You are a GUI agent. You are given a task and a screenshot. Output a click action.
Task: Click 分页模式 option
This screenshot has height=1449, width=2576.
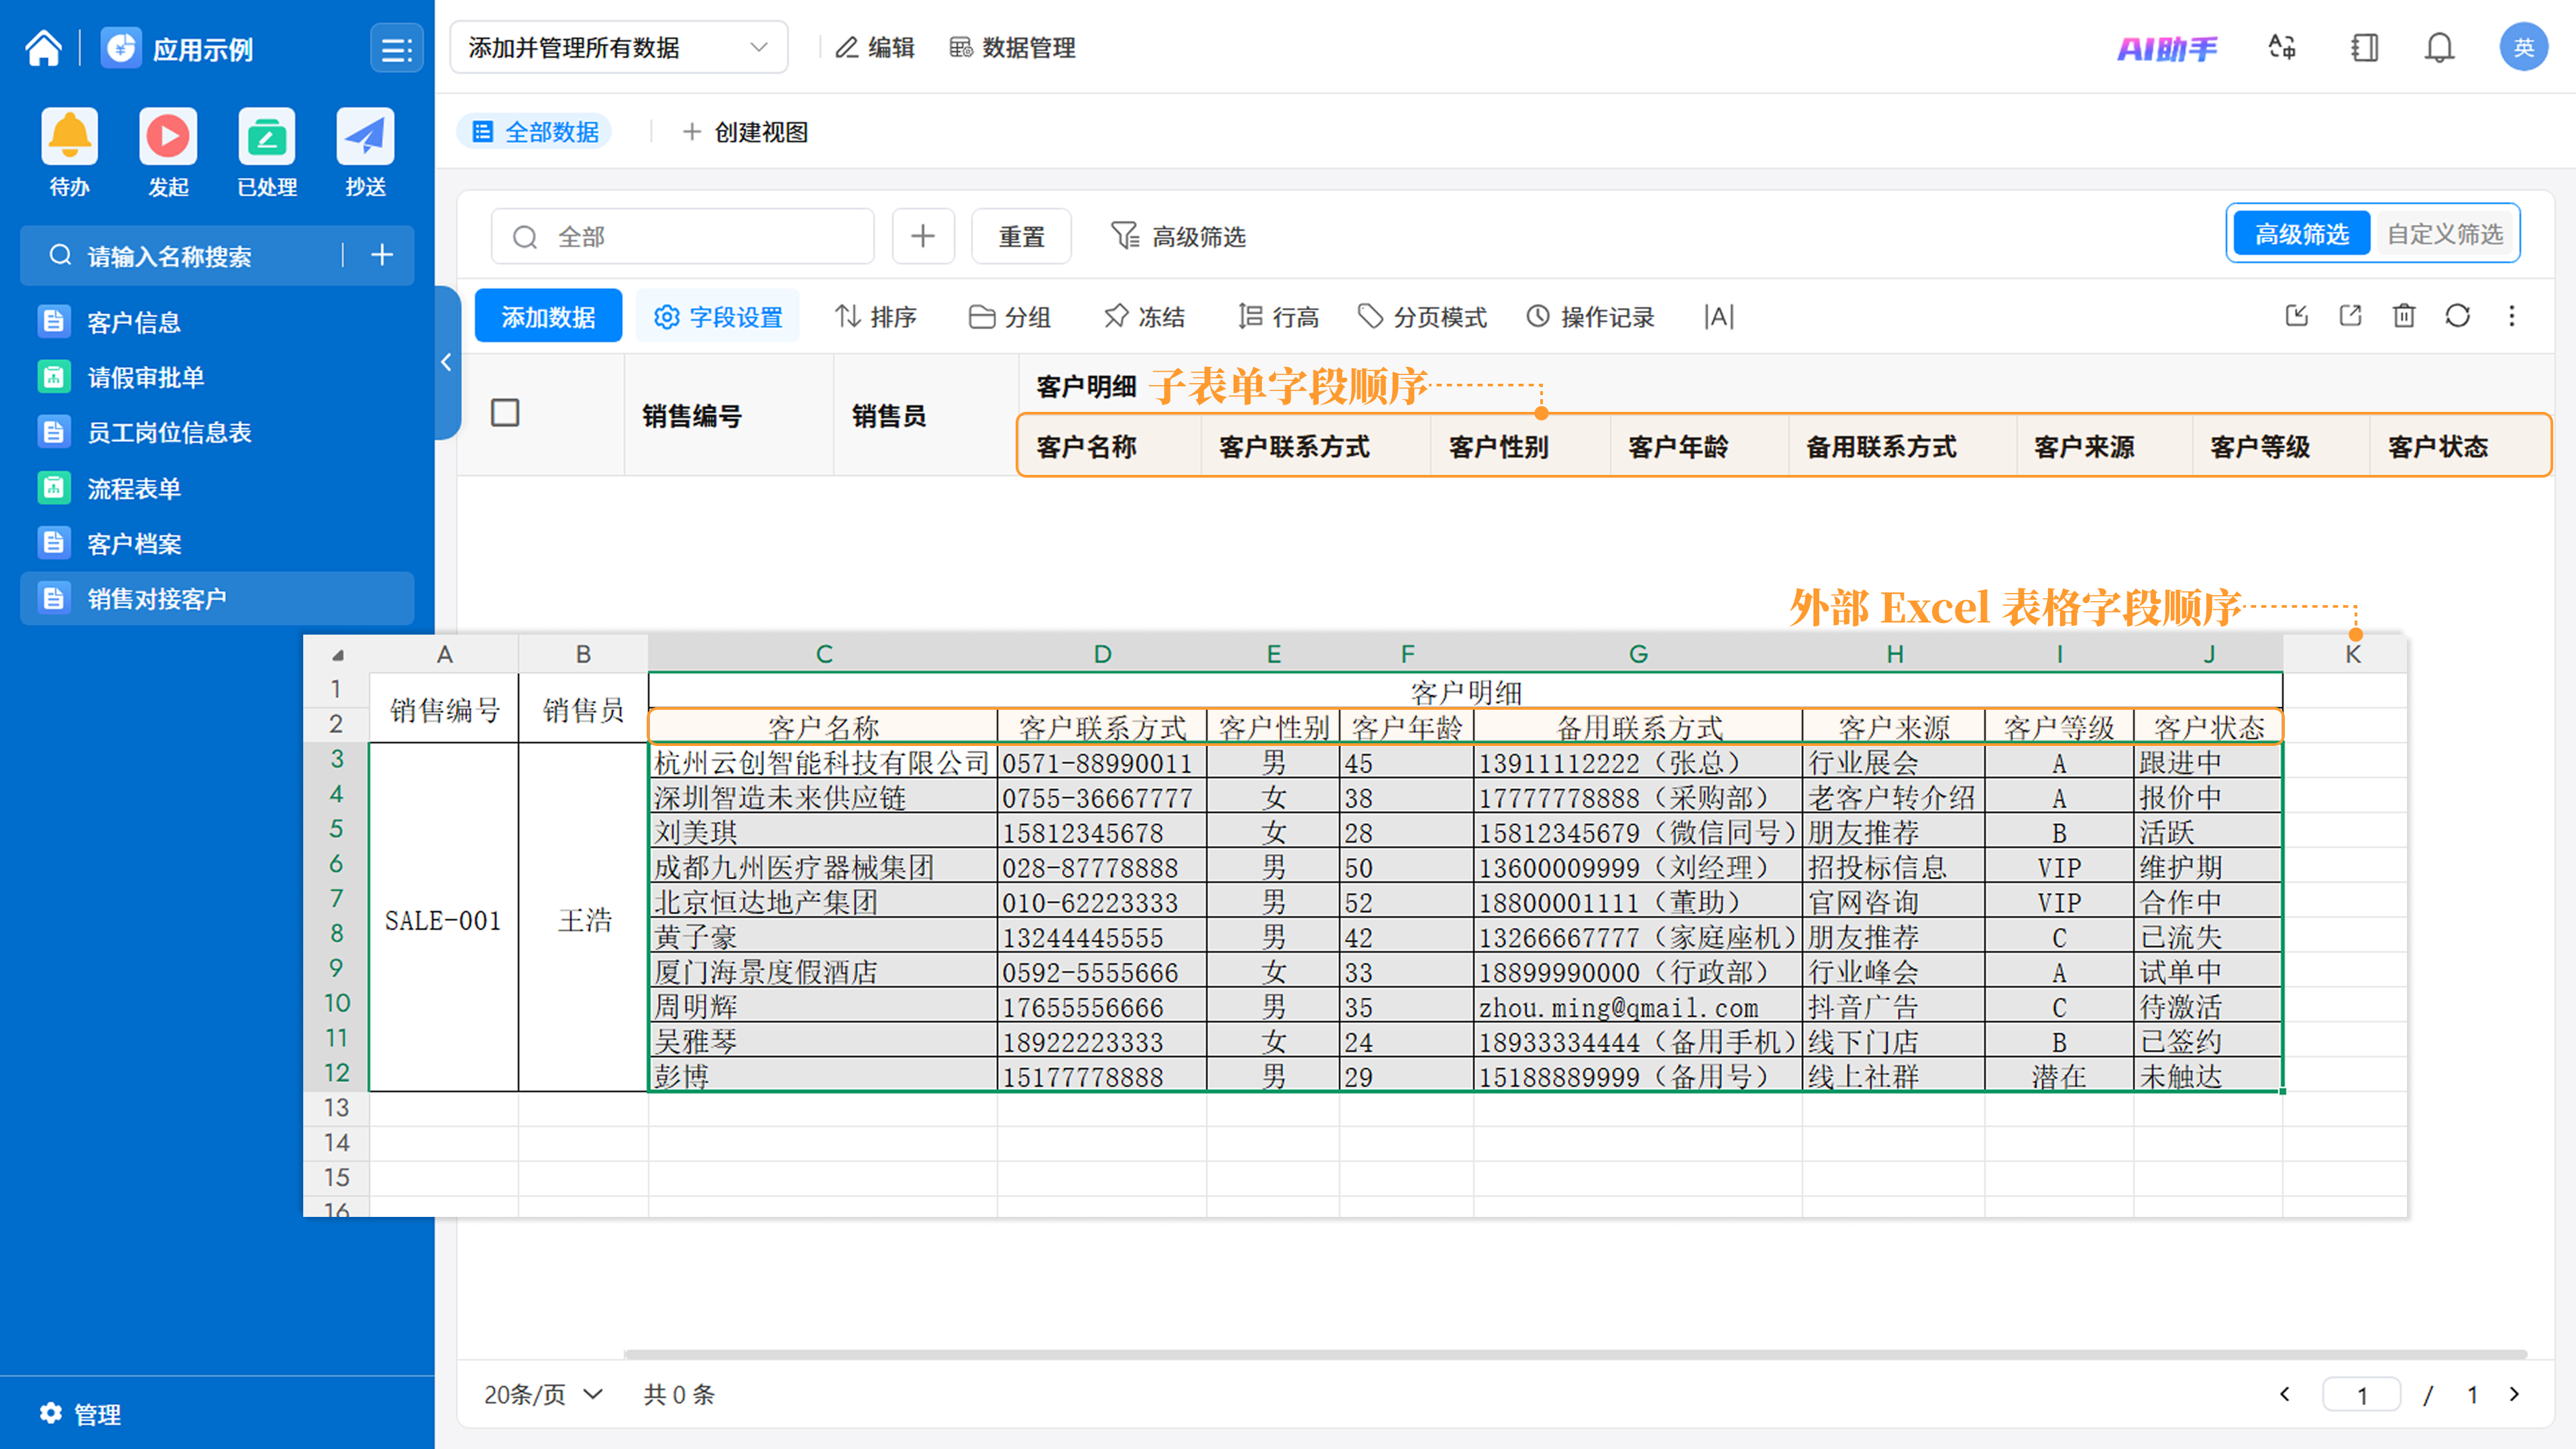[x=1422, y=317]
